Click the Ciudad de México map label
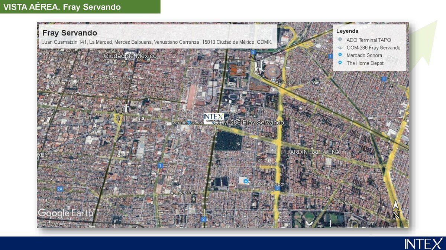The image size is (446, 250). 130,56
